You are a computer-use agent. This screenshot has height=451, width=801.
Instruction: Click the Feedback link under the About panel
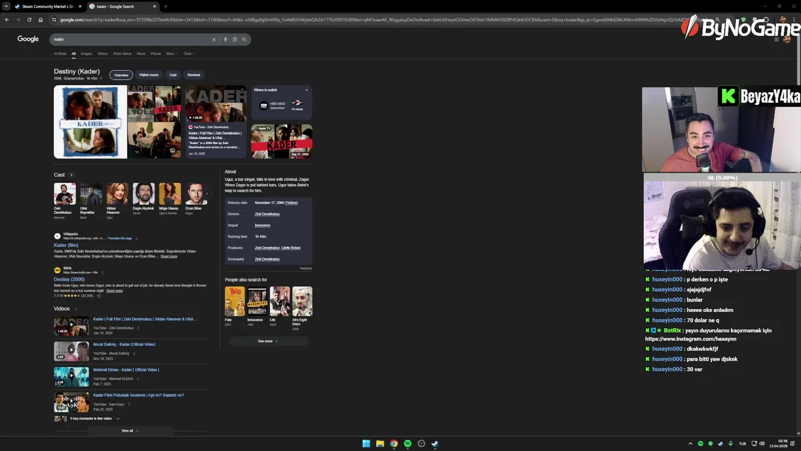click(305, 268)
